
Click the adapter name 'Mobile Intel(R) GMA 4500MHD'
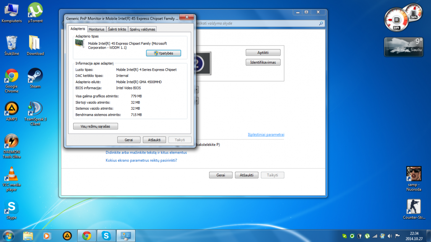click(139, 82)
